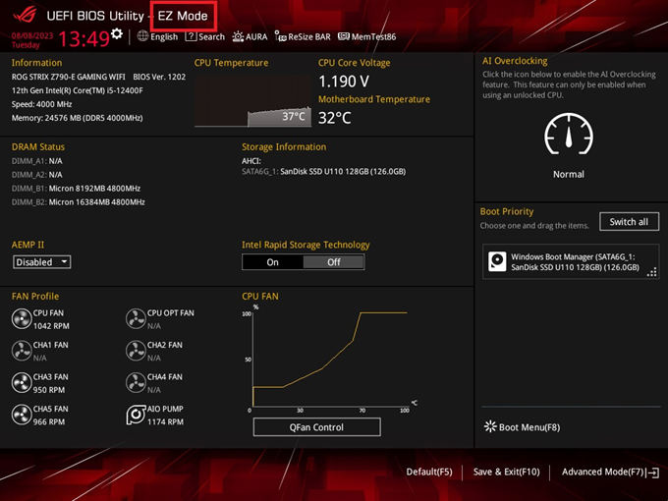The height and width of the screenshot is (501, 668).
Task: Click Save & Exit(F10)
Action: (506, 472)
